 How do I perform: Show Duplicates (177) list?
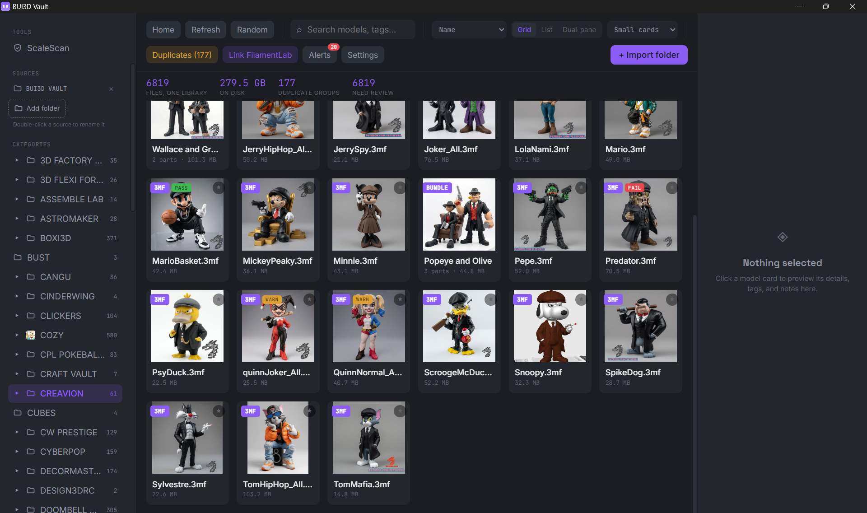(182, 55)
